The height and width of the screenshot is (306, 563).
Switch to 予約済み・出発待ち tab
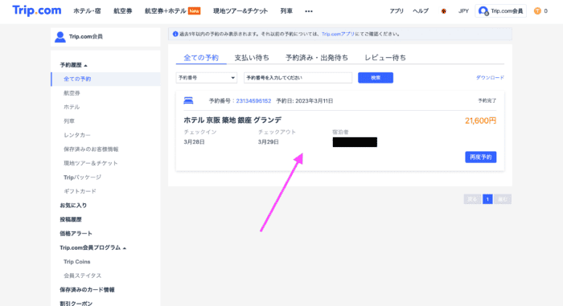coord(317,58)
